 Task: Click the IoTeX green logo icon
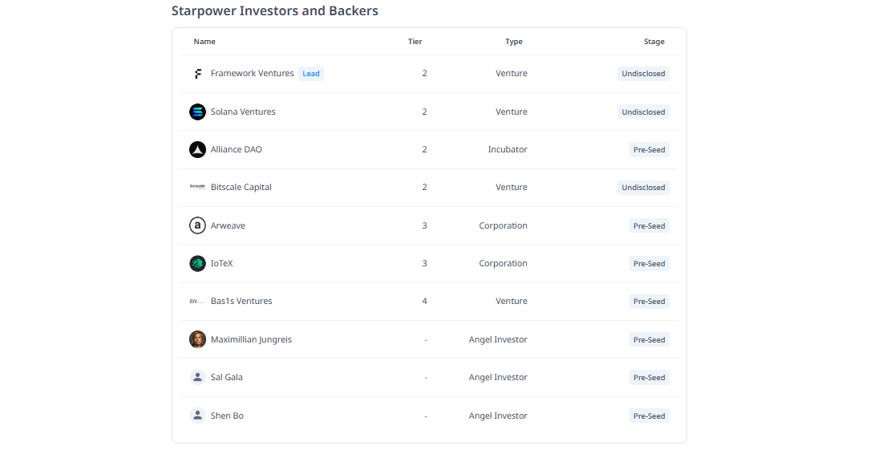click(197, 264)
